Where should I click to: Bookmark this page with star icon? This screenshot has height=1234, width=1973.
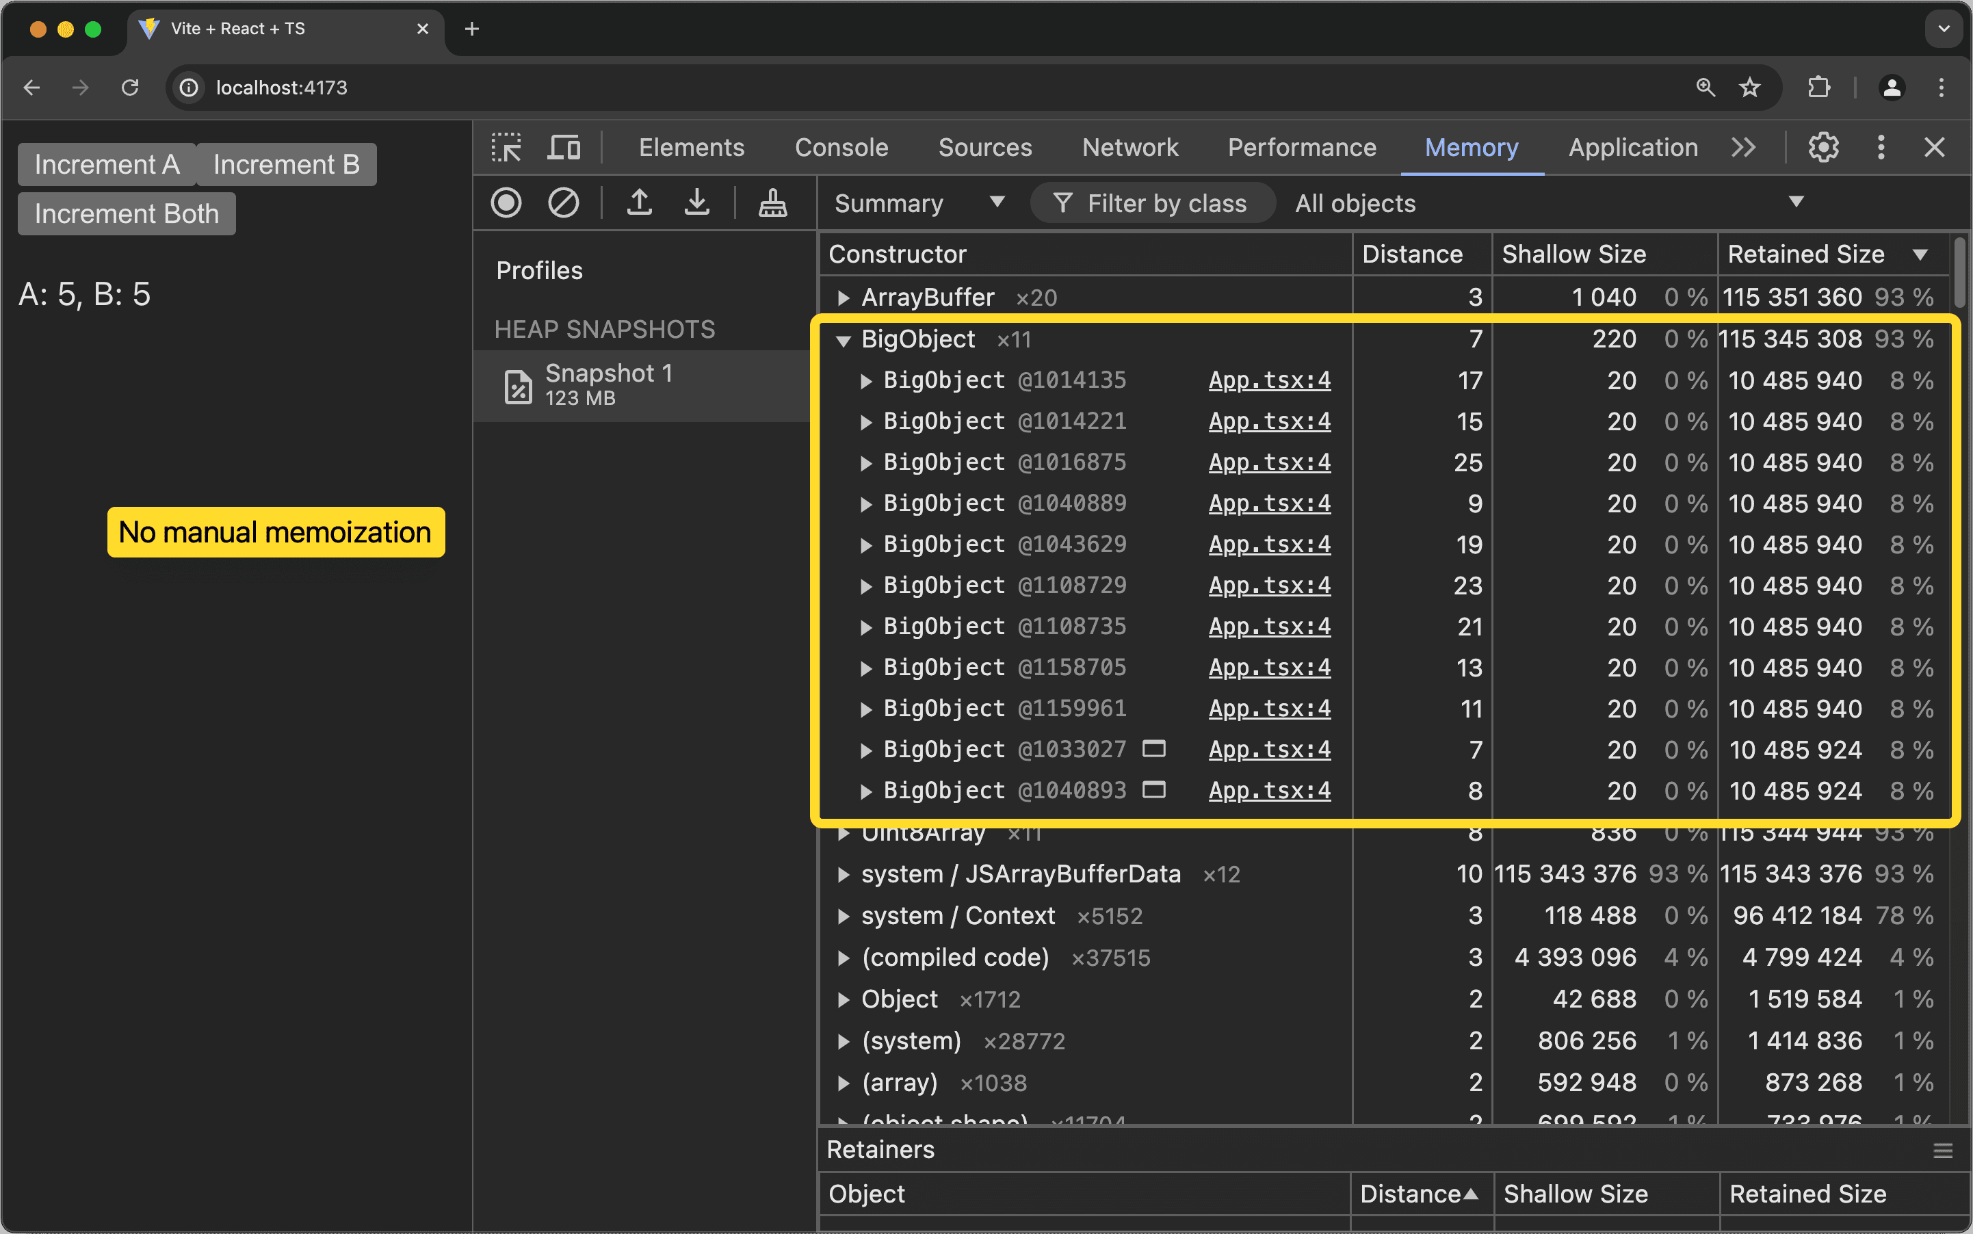[x=1749, y=88]
